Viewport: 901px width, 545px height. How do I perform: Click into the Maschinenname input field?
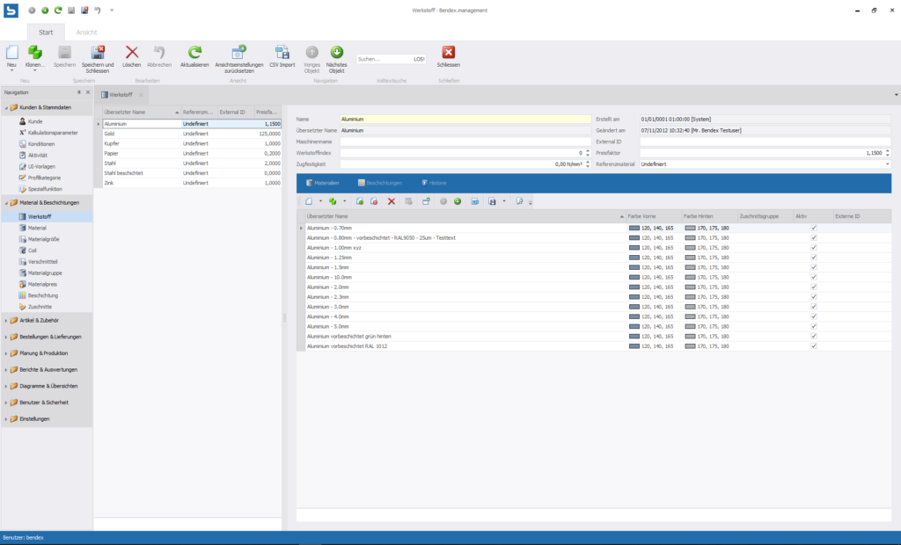point(465,141)
